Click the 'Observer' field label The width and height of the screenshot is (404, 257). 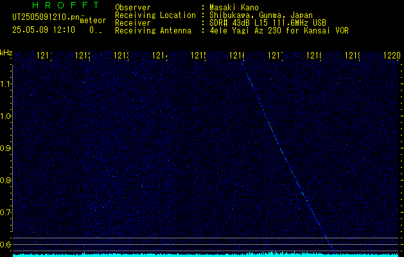[133, 8]
